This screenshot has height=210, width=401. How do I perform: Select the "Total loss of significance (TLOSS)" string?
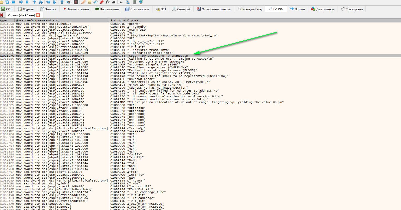[x=161, y=73]
